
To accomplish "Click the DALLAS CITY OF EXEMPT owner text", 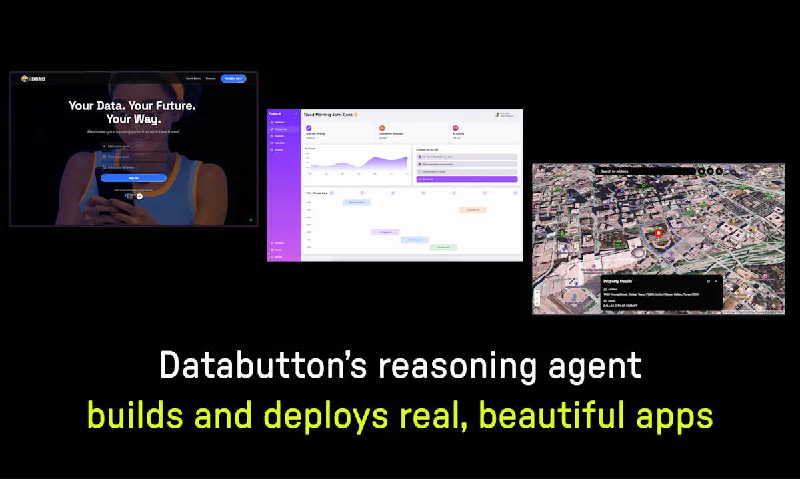I will tap(620, 306).
